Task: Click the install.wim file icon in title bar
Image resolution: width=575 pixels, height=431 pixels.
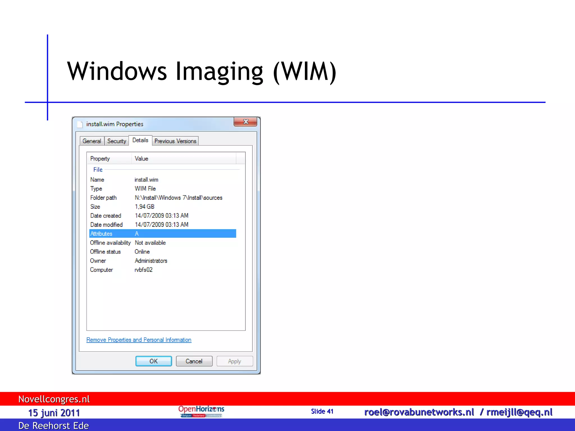Action: pos(80,124)
